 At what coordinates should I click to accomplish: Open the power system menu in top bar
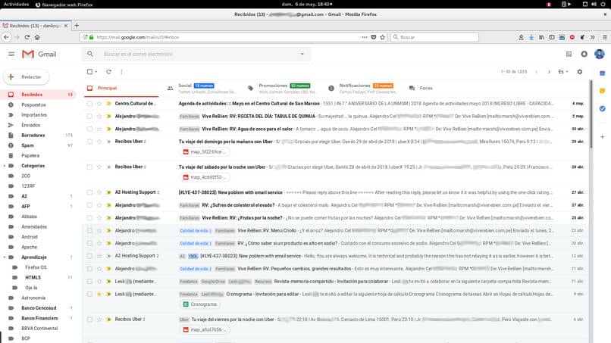(x=603, y=5)
